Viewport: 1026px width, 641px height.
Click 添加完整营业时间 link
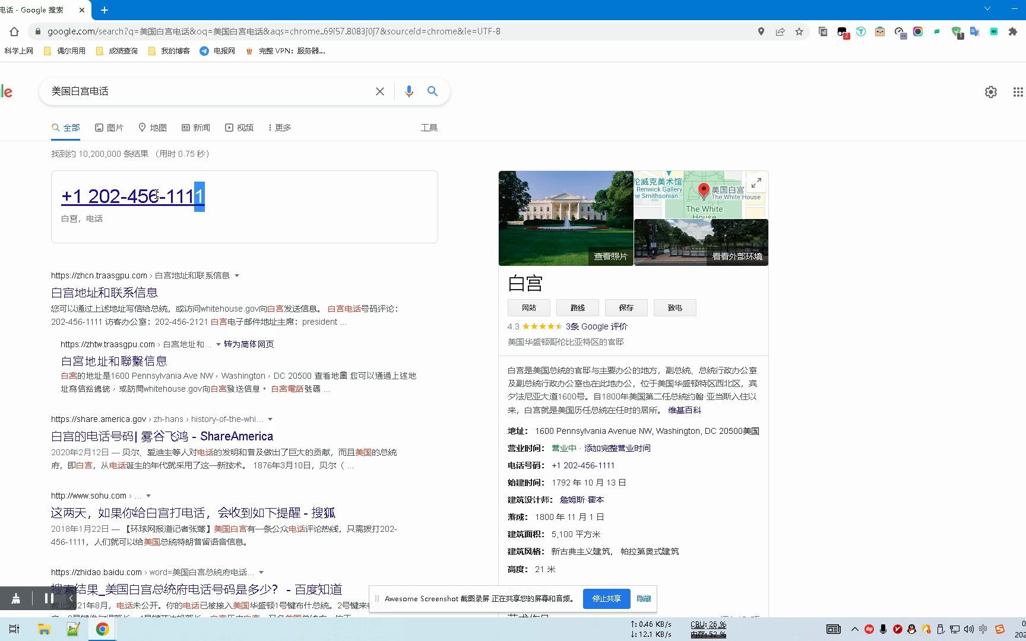tap(617, 448)
